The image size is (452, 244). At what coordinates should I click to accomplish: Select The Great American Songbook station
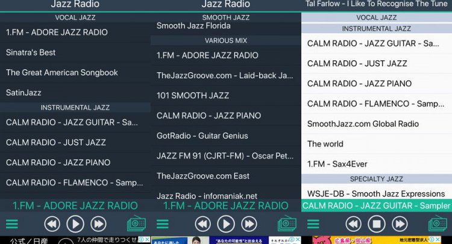[x=75, y=72]
